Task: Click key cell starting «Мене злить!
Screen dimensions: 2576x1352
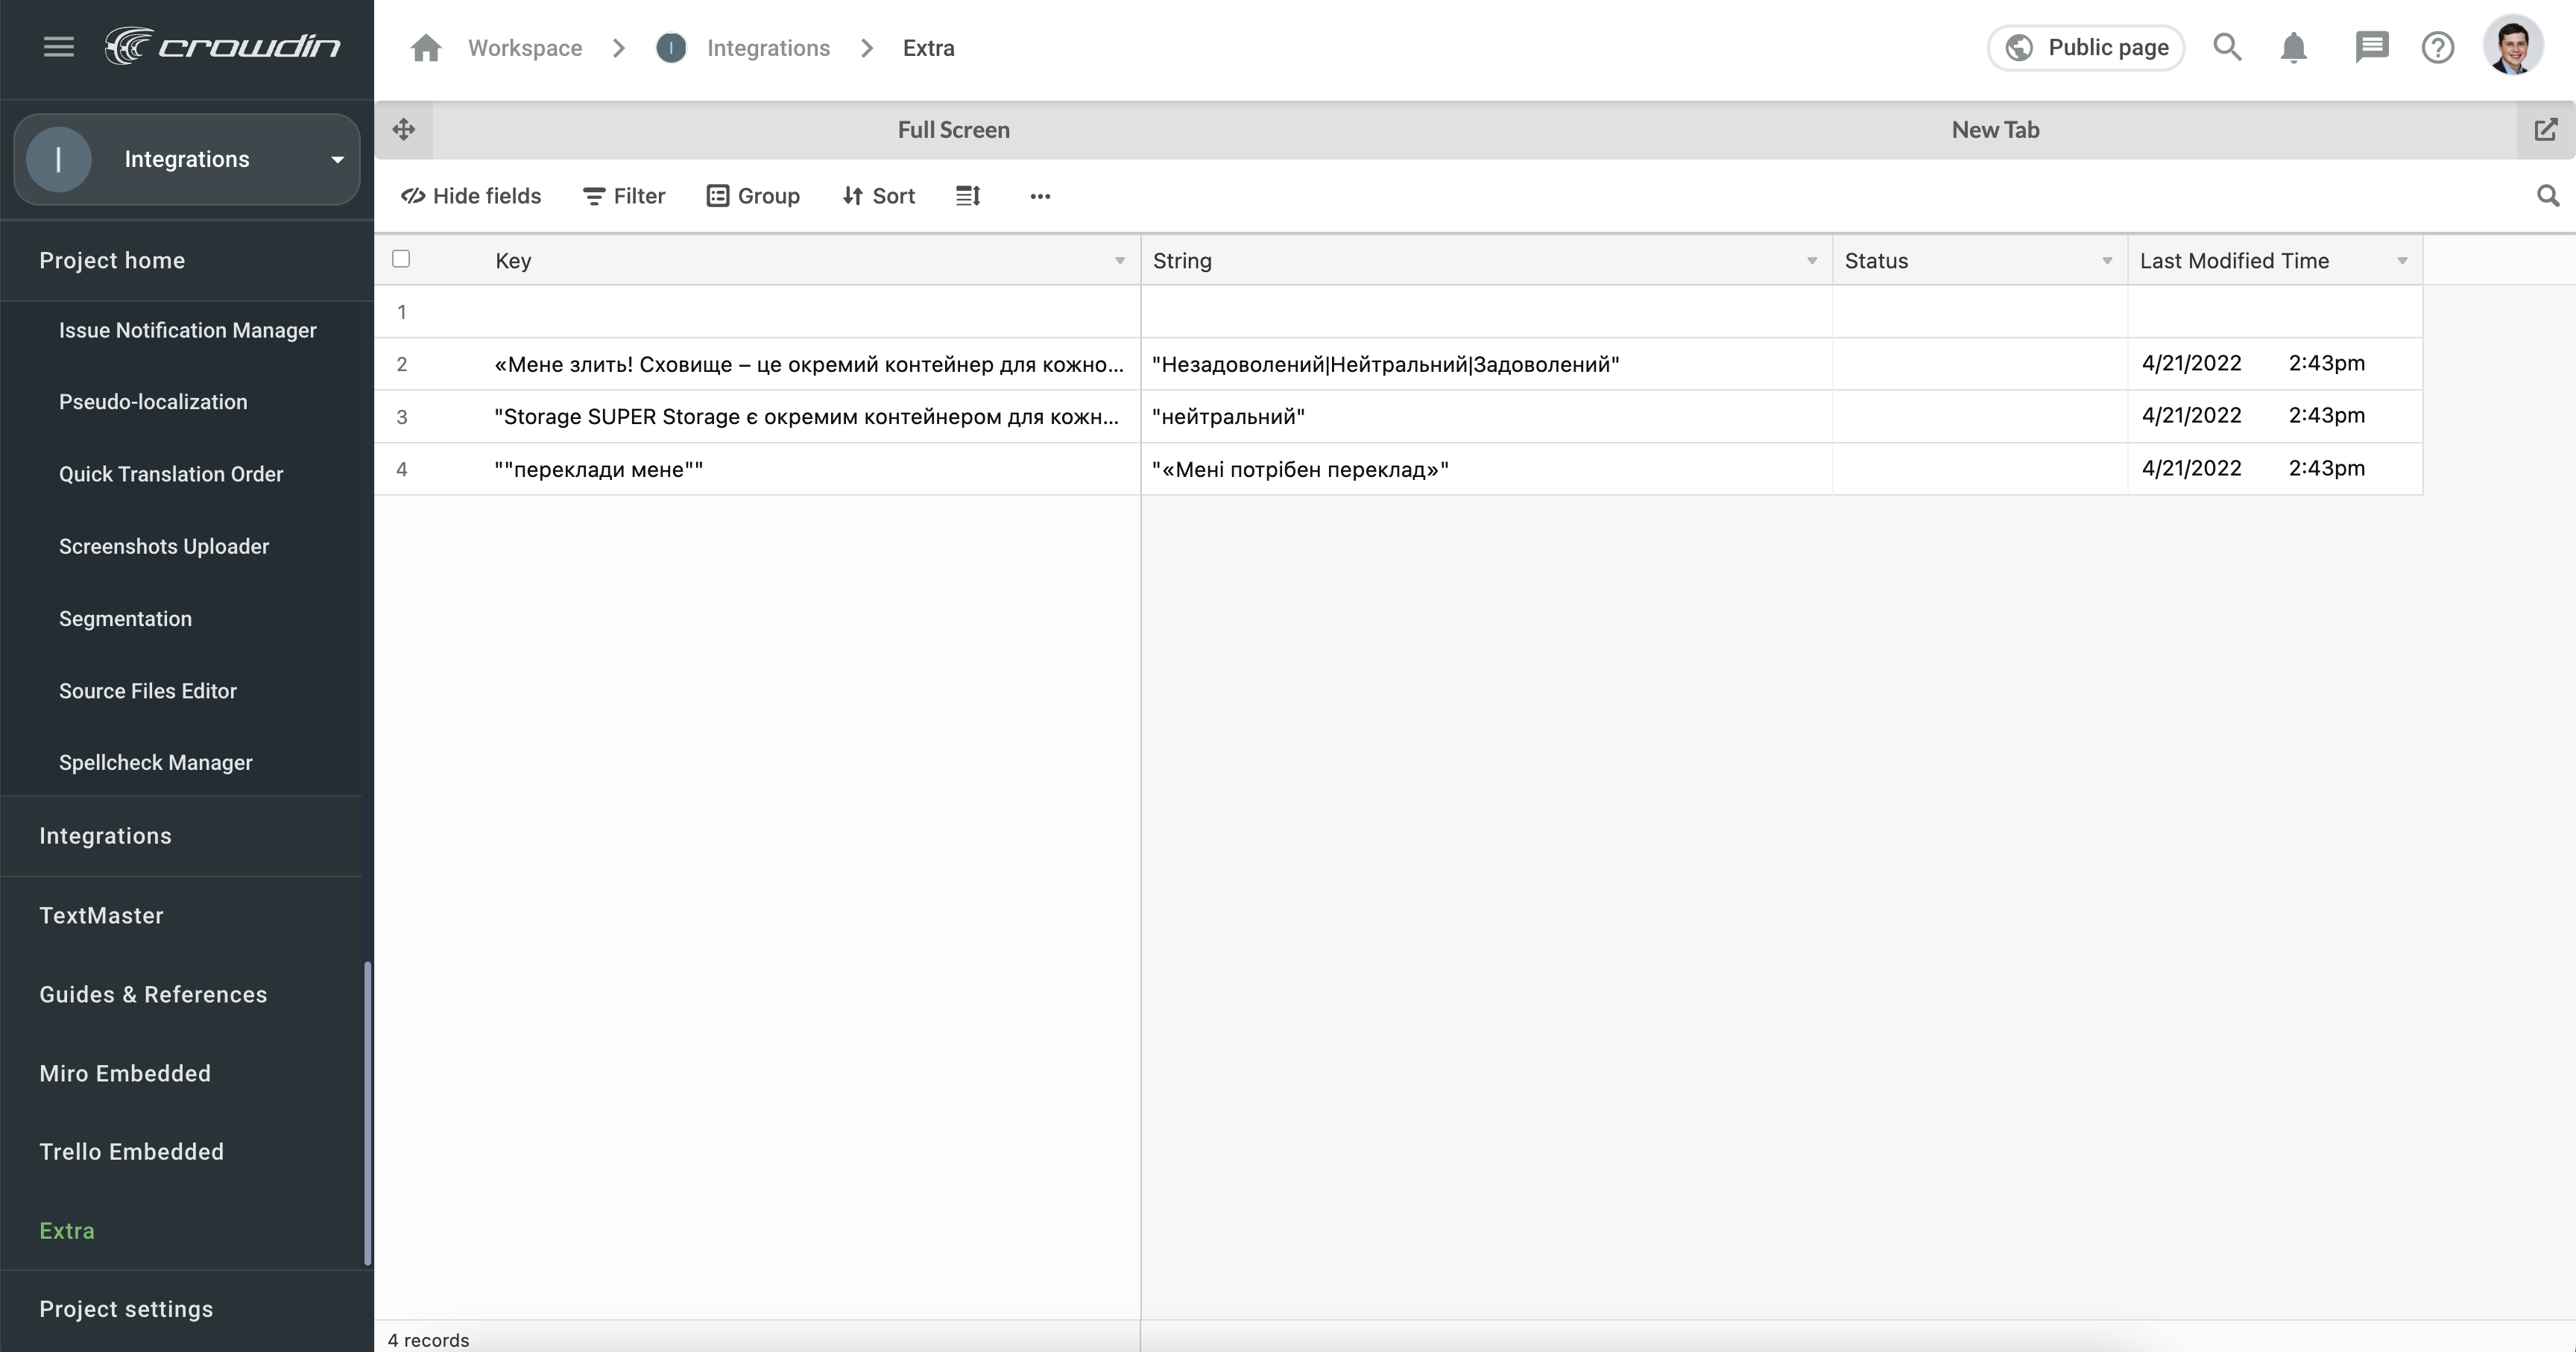Action: 810,364
